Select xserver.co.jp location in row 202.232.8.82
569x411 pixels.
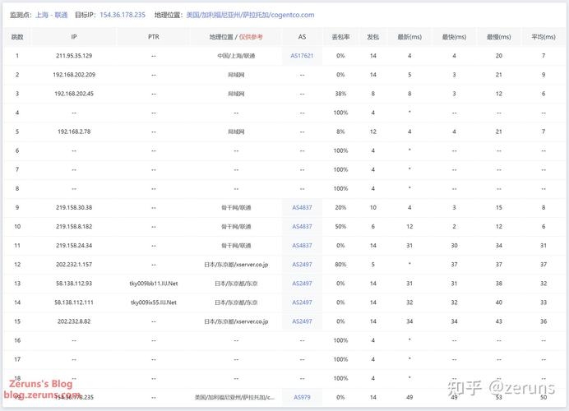coord(236,321)
